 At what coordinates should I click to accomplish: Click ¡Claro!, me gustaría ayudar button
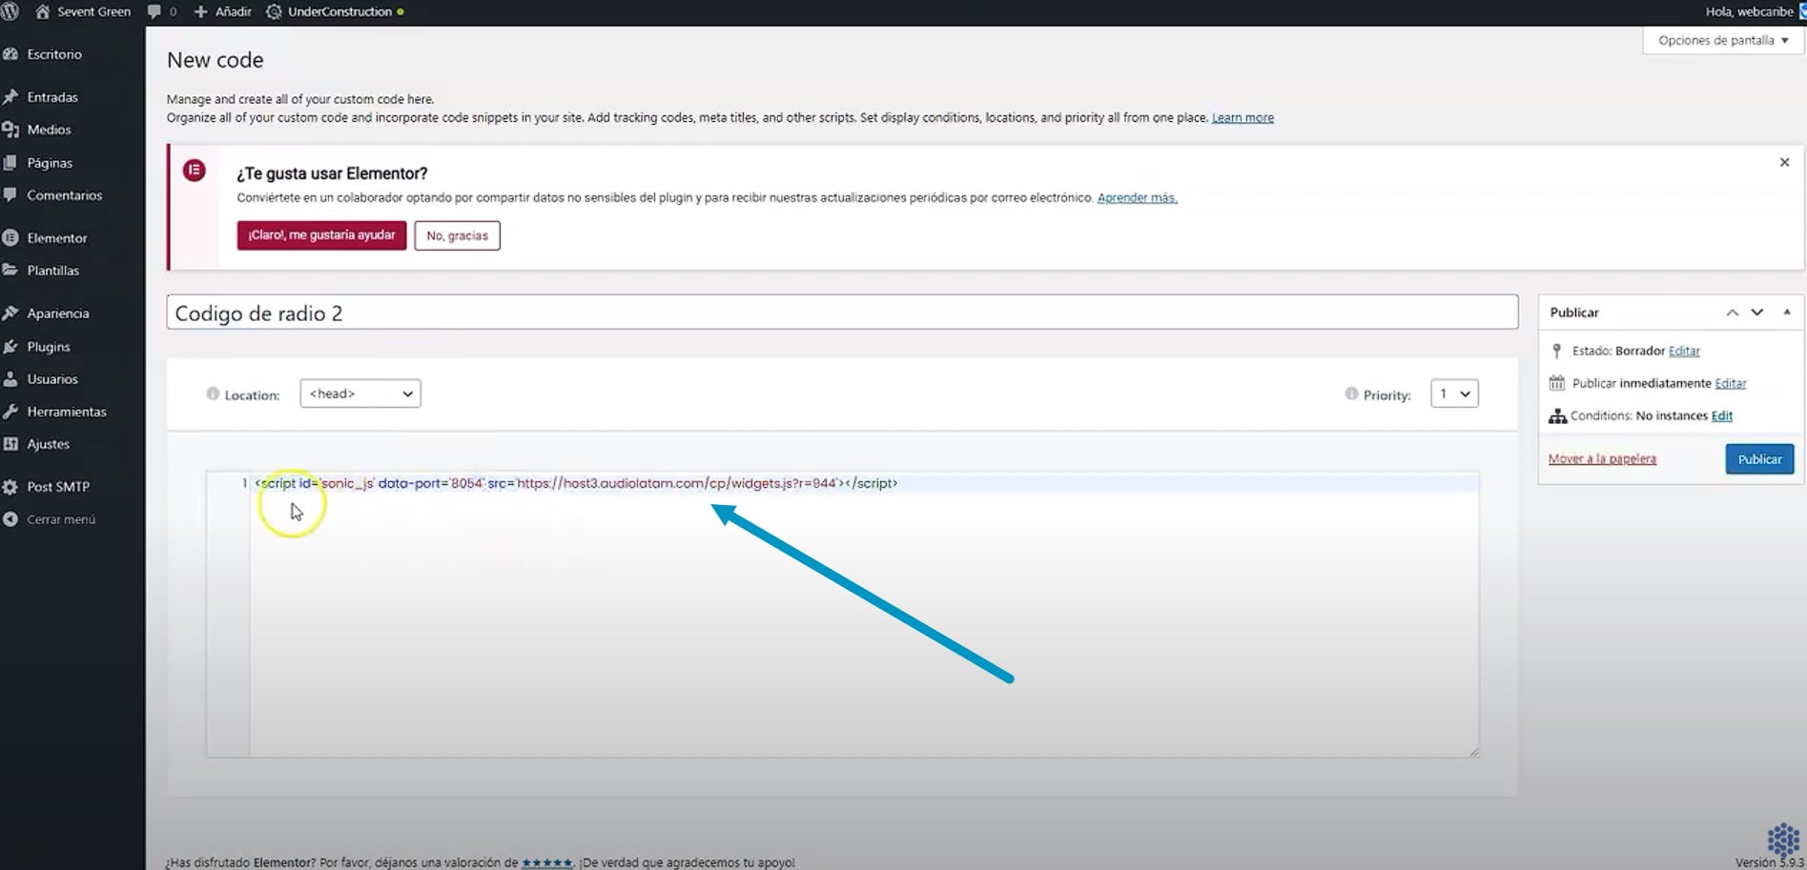322,235
